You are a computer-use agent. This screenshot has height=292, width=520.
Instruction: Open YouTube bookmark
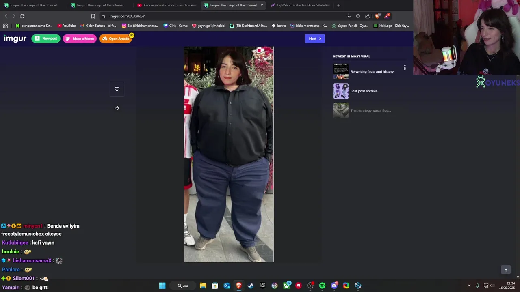click(67, 26)
